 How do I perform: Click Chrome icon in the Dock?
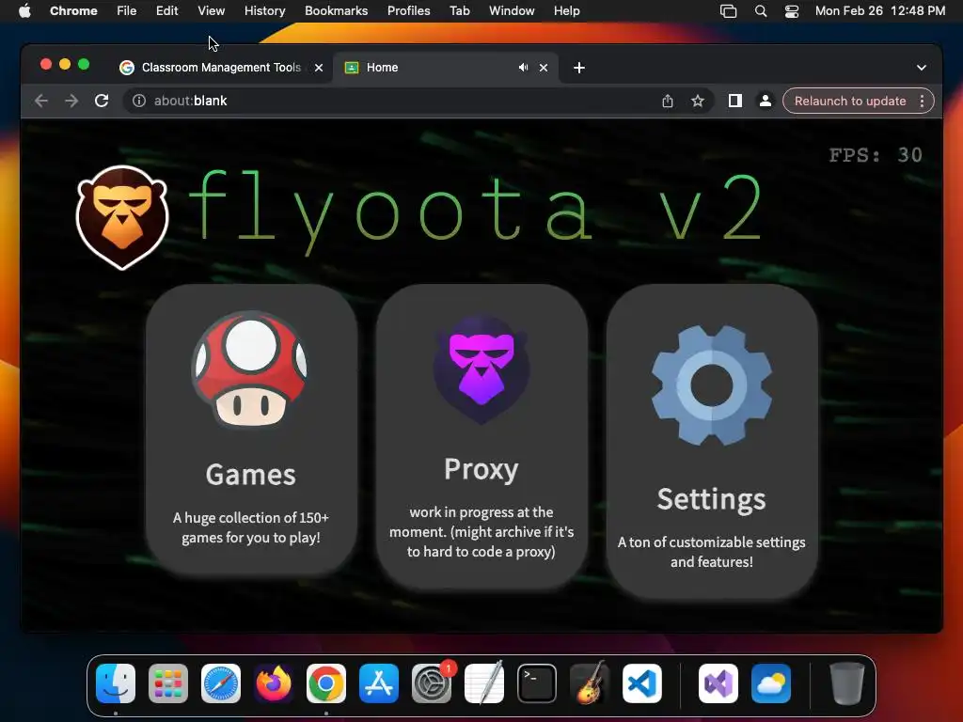pyautogui.click(x=326, y=683)
